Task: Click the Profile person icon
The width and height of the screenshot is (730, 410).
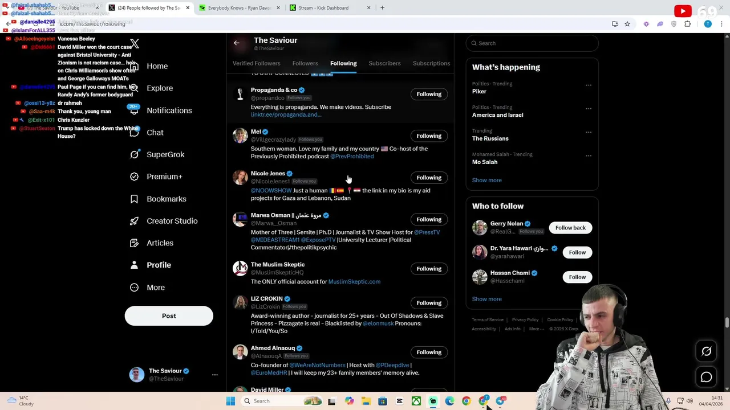Action: pos(134,265)
